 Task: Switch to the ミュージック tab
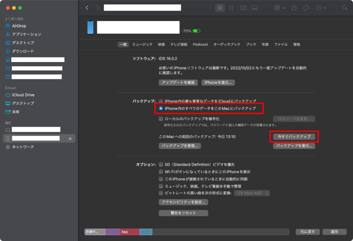click(142, 44)
